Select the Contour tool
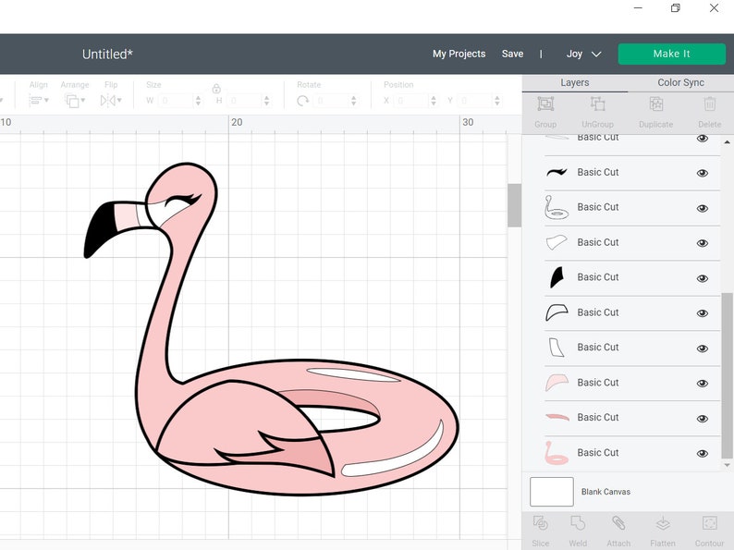 709,523
